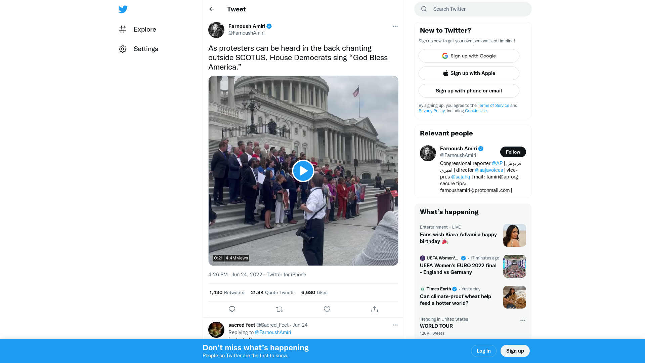The width and height of the screenshot is (645, 363).
Task: Open more options on sacred feet's reply
Action: (395, 325)
